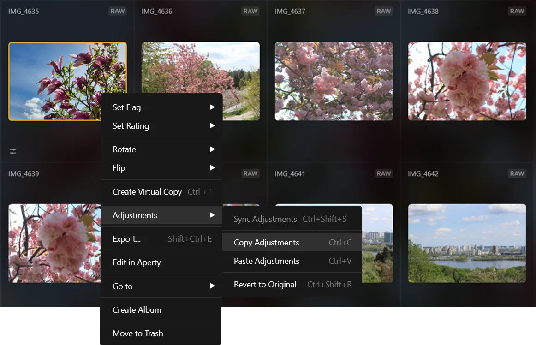Open the Rotate menu entry

pyautogui.click(x=161, y=149)
